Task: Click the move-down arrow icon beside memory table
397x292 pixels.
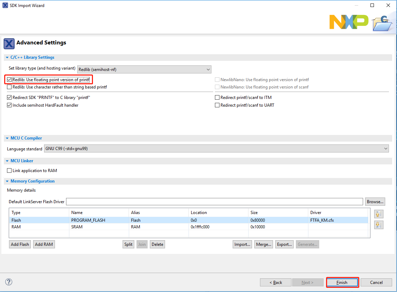Action: pyautogui.click(x=378, y=225)
